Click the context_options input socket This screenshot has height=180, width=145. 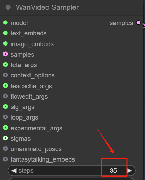point(6,75)
